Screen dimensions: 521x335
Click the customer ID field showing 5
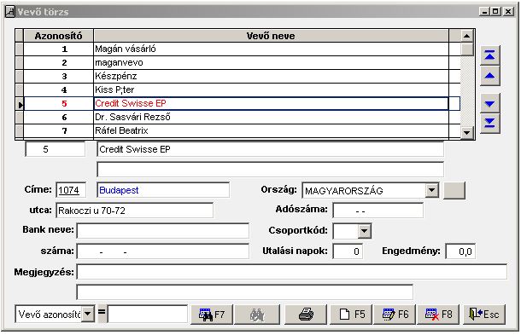coord(56,149)
